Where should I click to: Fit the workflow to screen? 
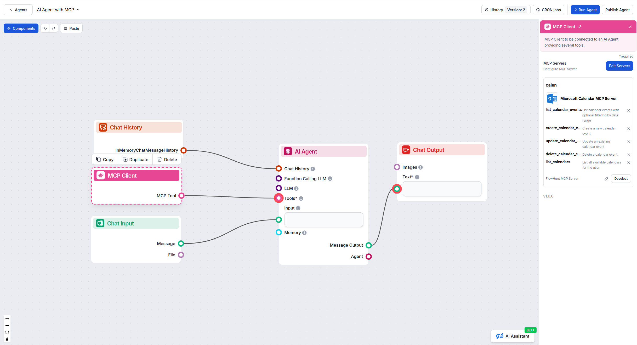click(7, 332)
